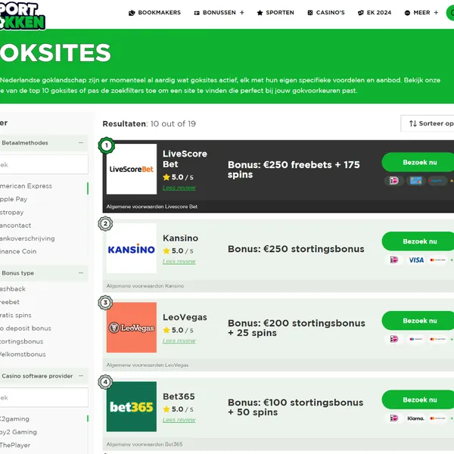Filter by Play2 Gaming provider

click(x=18, y=432)
